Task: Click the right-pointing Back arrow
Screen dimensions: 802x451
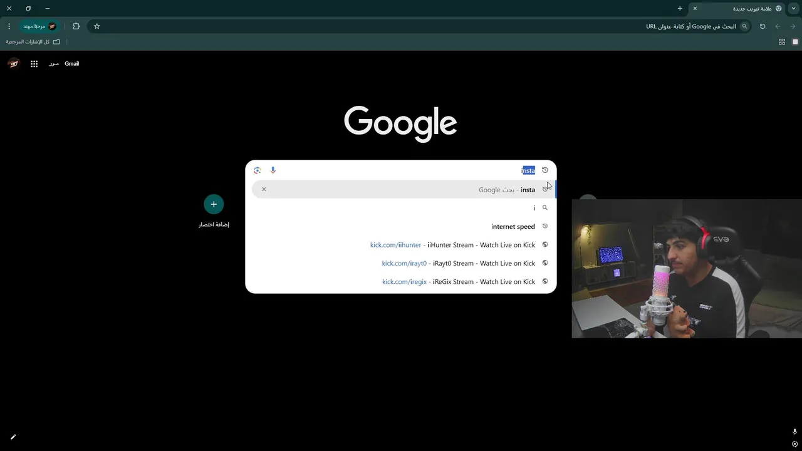Action: 793,26
